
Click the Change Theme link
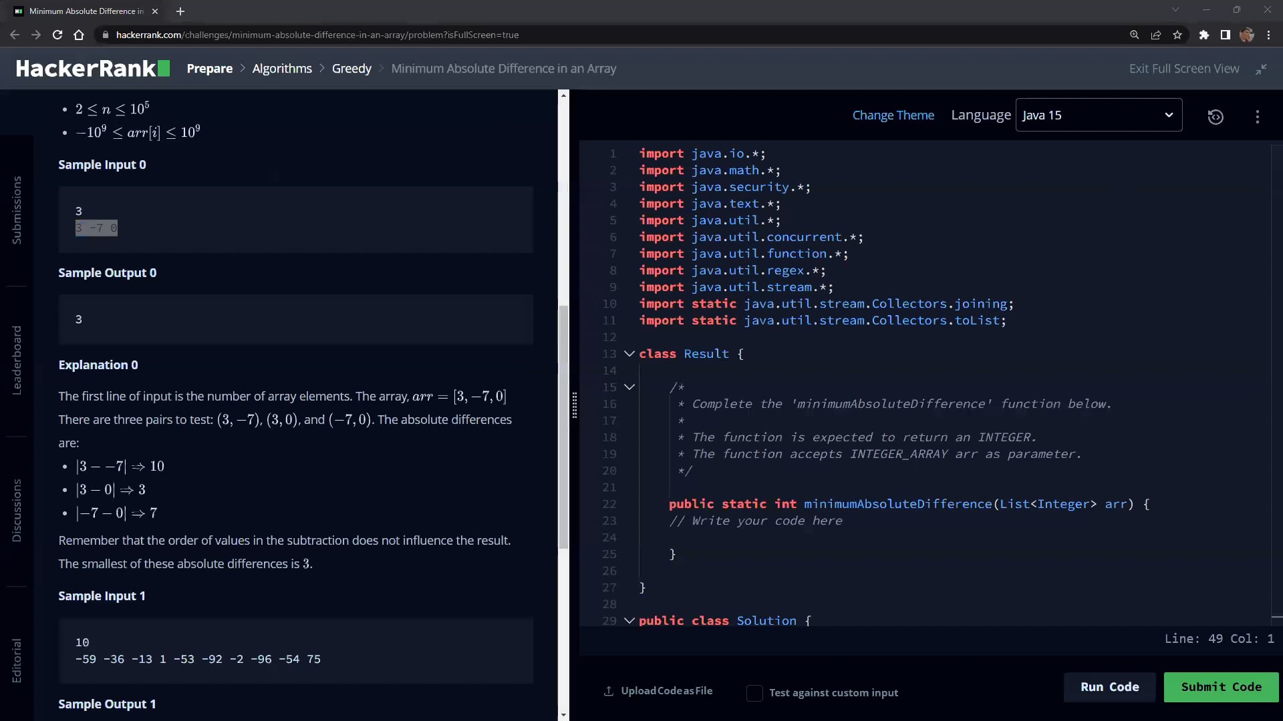(893, 115)
